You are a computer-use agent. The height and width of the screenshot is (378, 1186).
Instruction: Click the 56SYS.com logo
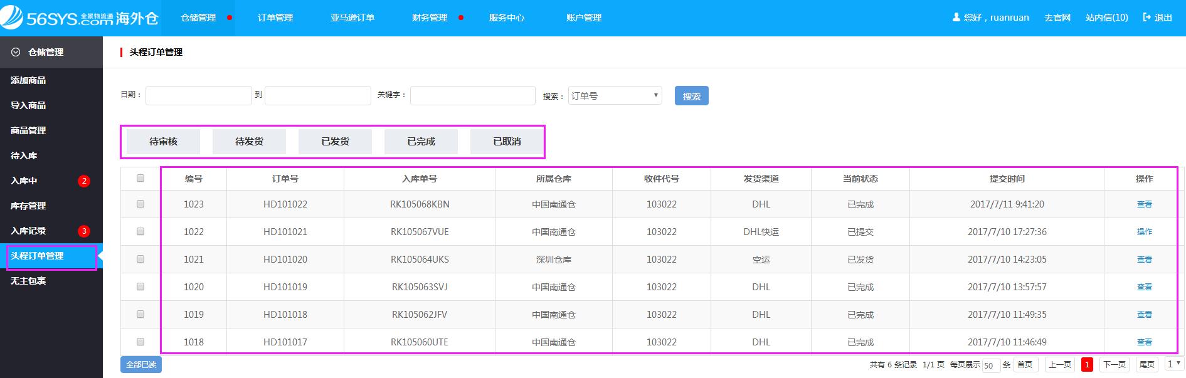click(78, 18)
